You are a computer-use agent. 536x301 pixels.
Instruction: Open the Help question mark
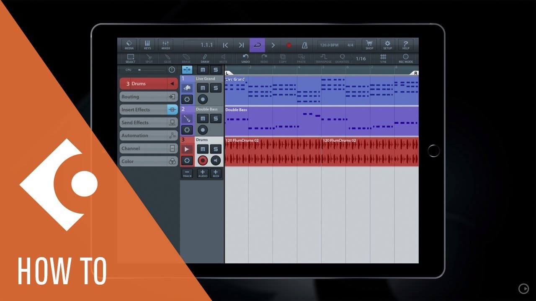406,45
